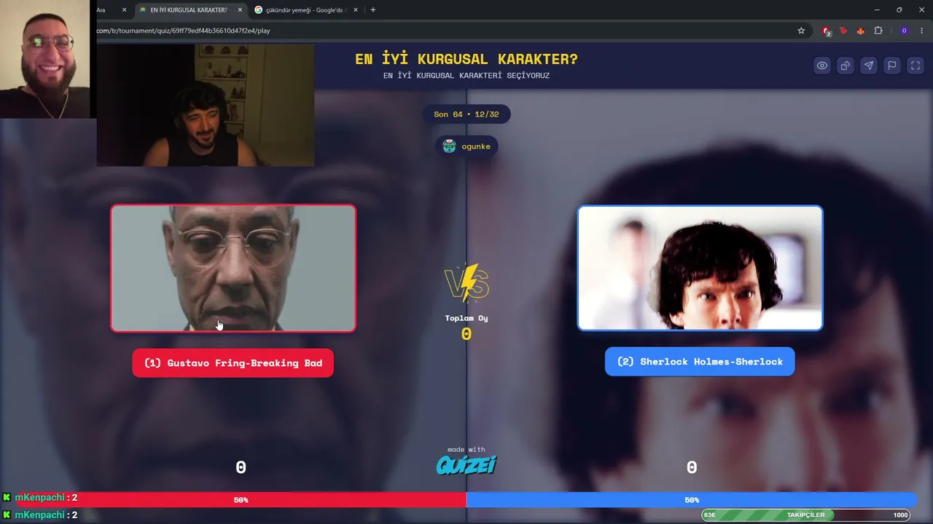The height and width of the screenshot is (524, 933).
Task: Open the purple Chrome profile avatar
Action: pos(904,31)
